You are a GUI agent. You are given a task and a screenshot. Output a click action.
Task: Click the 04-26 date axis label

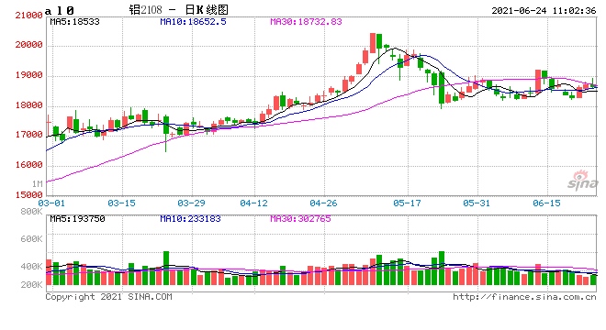click(323, 203)
